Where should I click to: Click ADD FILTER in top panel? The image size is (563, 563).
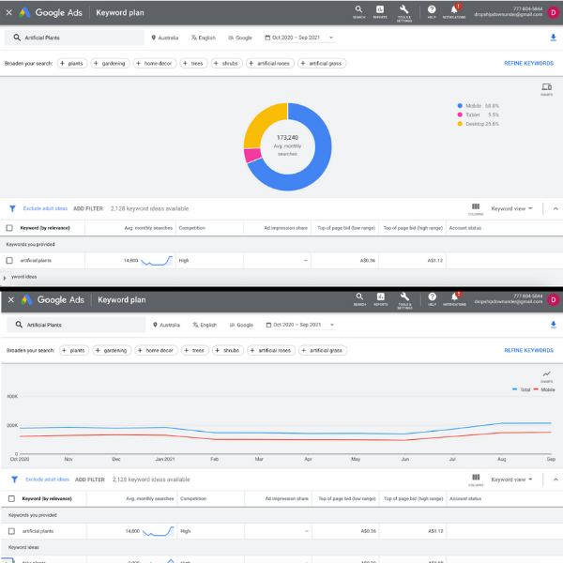click(88, 208)
